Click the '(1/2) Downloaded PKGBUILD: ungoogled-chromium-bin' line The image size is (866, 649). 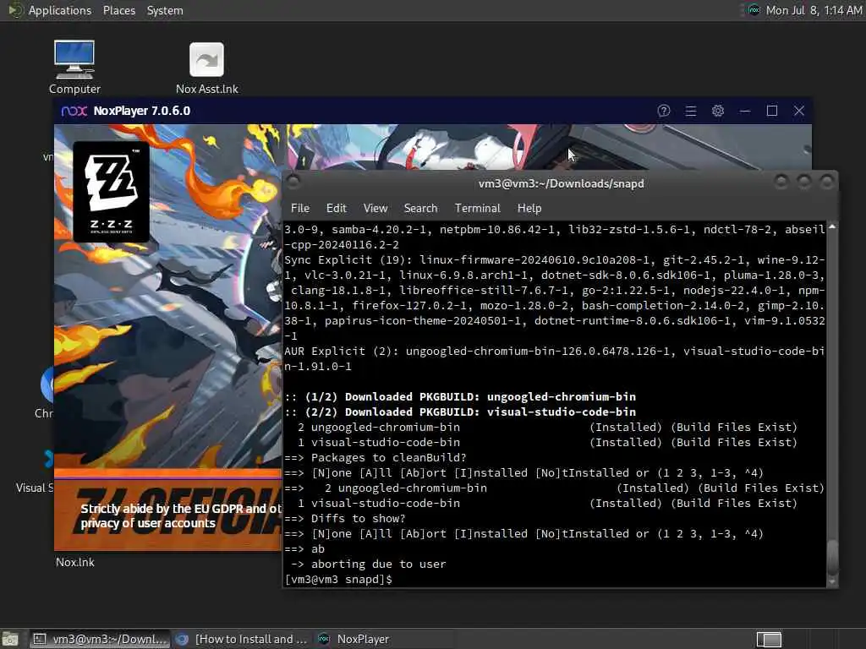point(460,397)
